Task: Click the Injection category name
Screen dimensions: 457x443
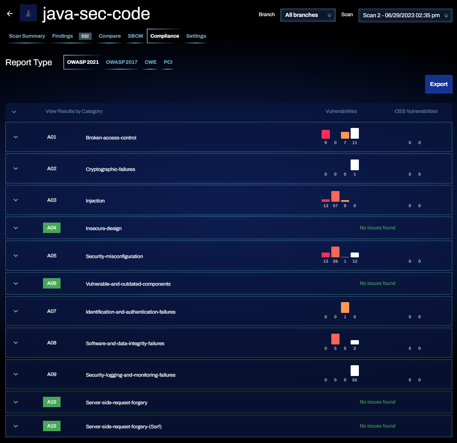Action: pyautogui.click(x=95, y=201)
